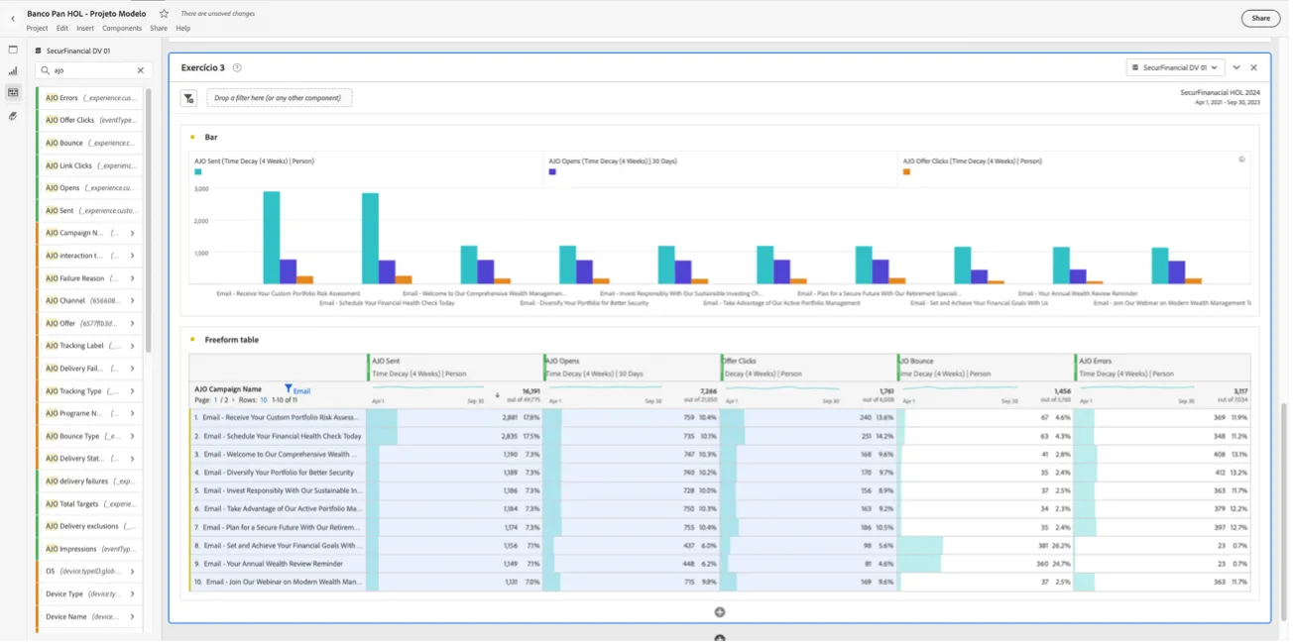Open the Exercício 3 panel help icon
The image size is (1293, 644).
[x=237, y=68]
